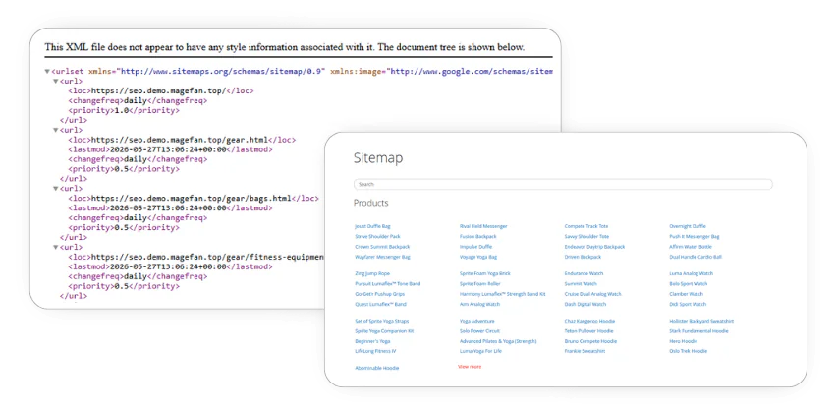
Task: Go to the Hero Hoodie page
Action: 684,341
